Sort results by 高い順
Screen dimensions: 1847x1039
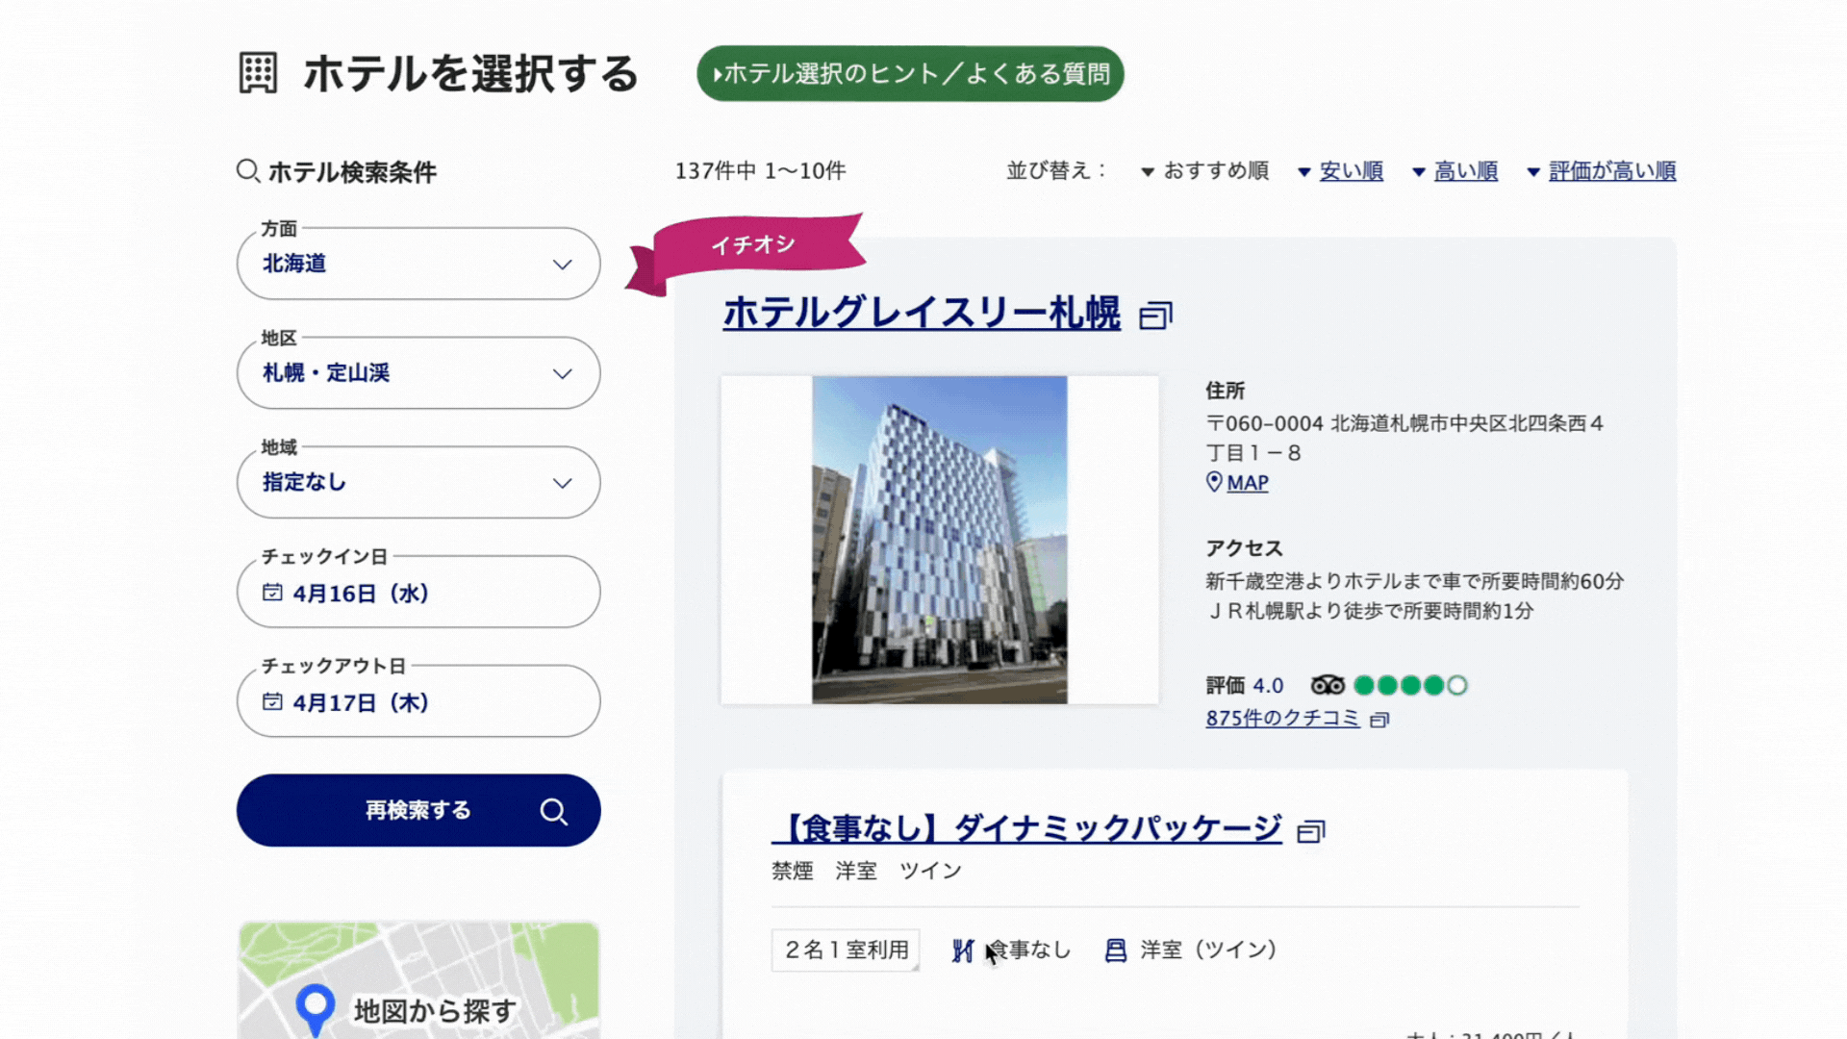click(x=1465, y=171)
